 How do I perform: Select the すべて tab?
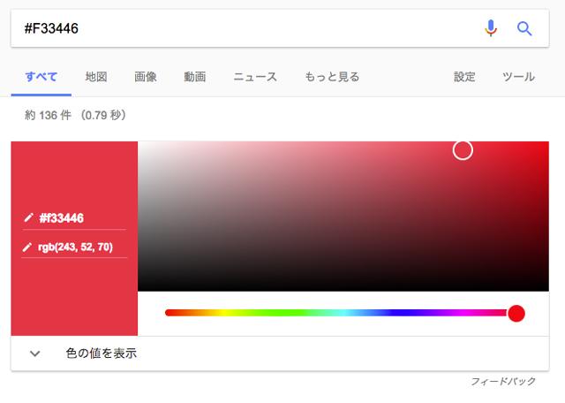click(41, 77)
